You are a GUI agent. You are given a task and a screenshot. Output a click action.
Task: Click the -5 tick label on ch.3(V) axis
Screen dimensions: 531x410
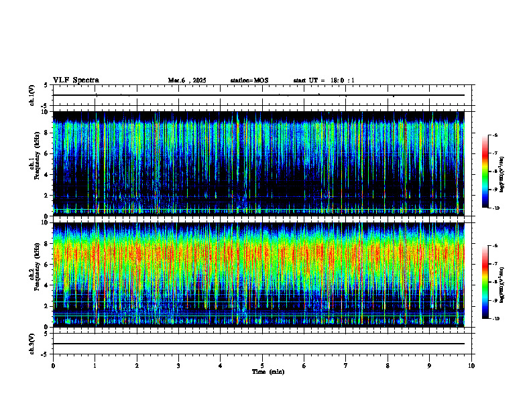click(44, 354)
